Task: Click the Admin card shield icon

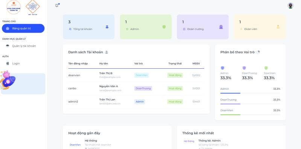Action: point(164,27)
